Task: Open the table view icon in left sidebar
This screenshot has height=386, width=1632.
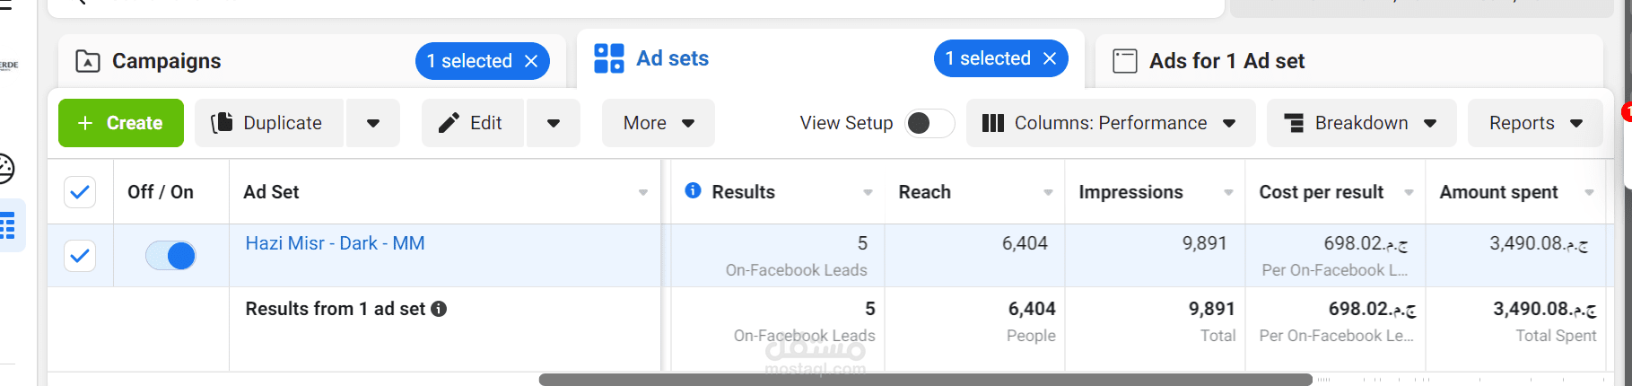Action: (x=8, y=225)
